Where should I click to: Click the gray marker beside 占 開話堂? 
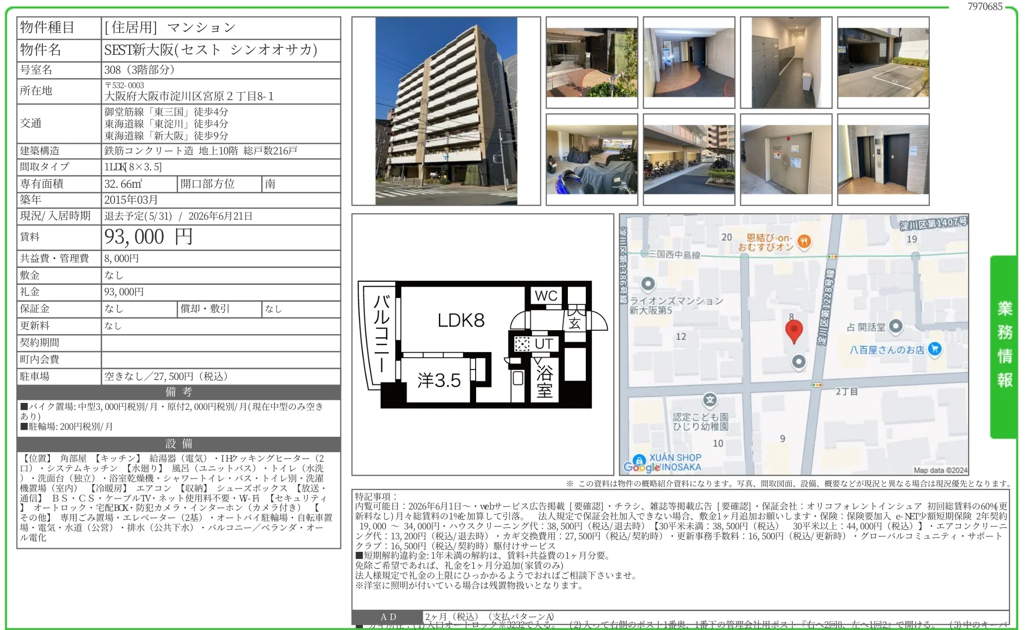(x=896, y=326)
